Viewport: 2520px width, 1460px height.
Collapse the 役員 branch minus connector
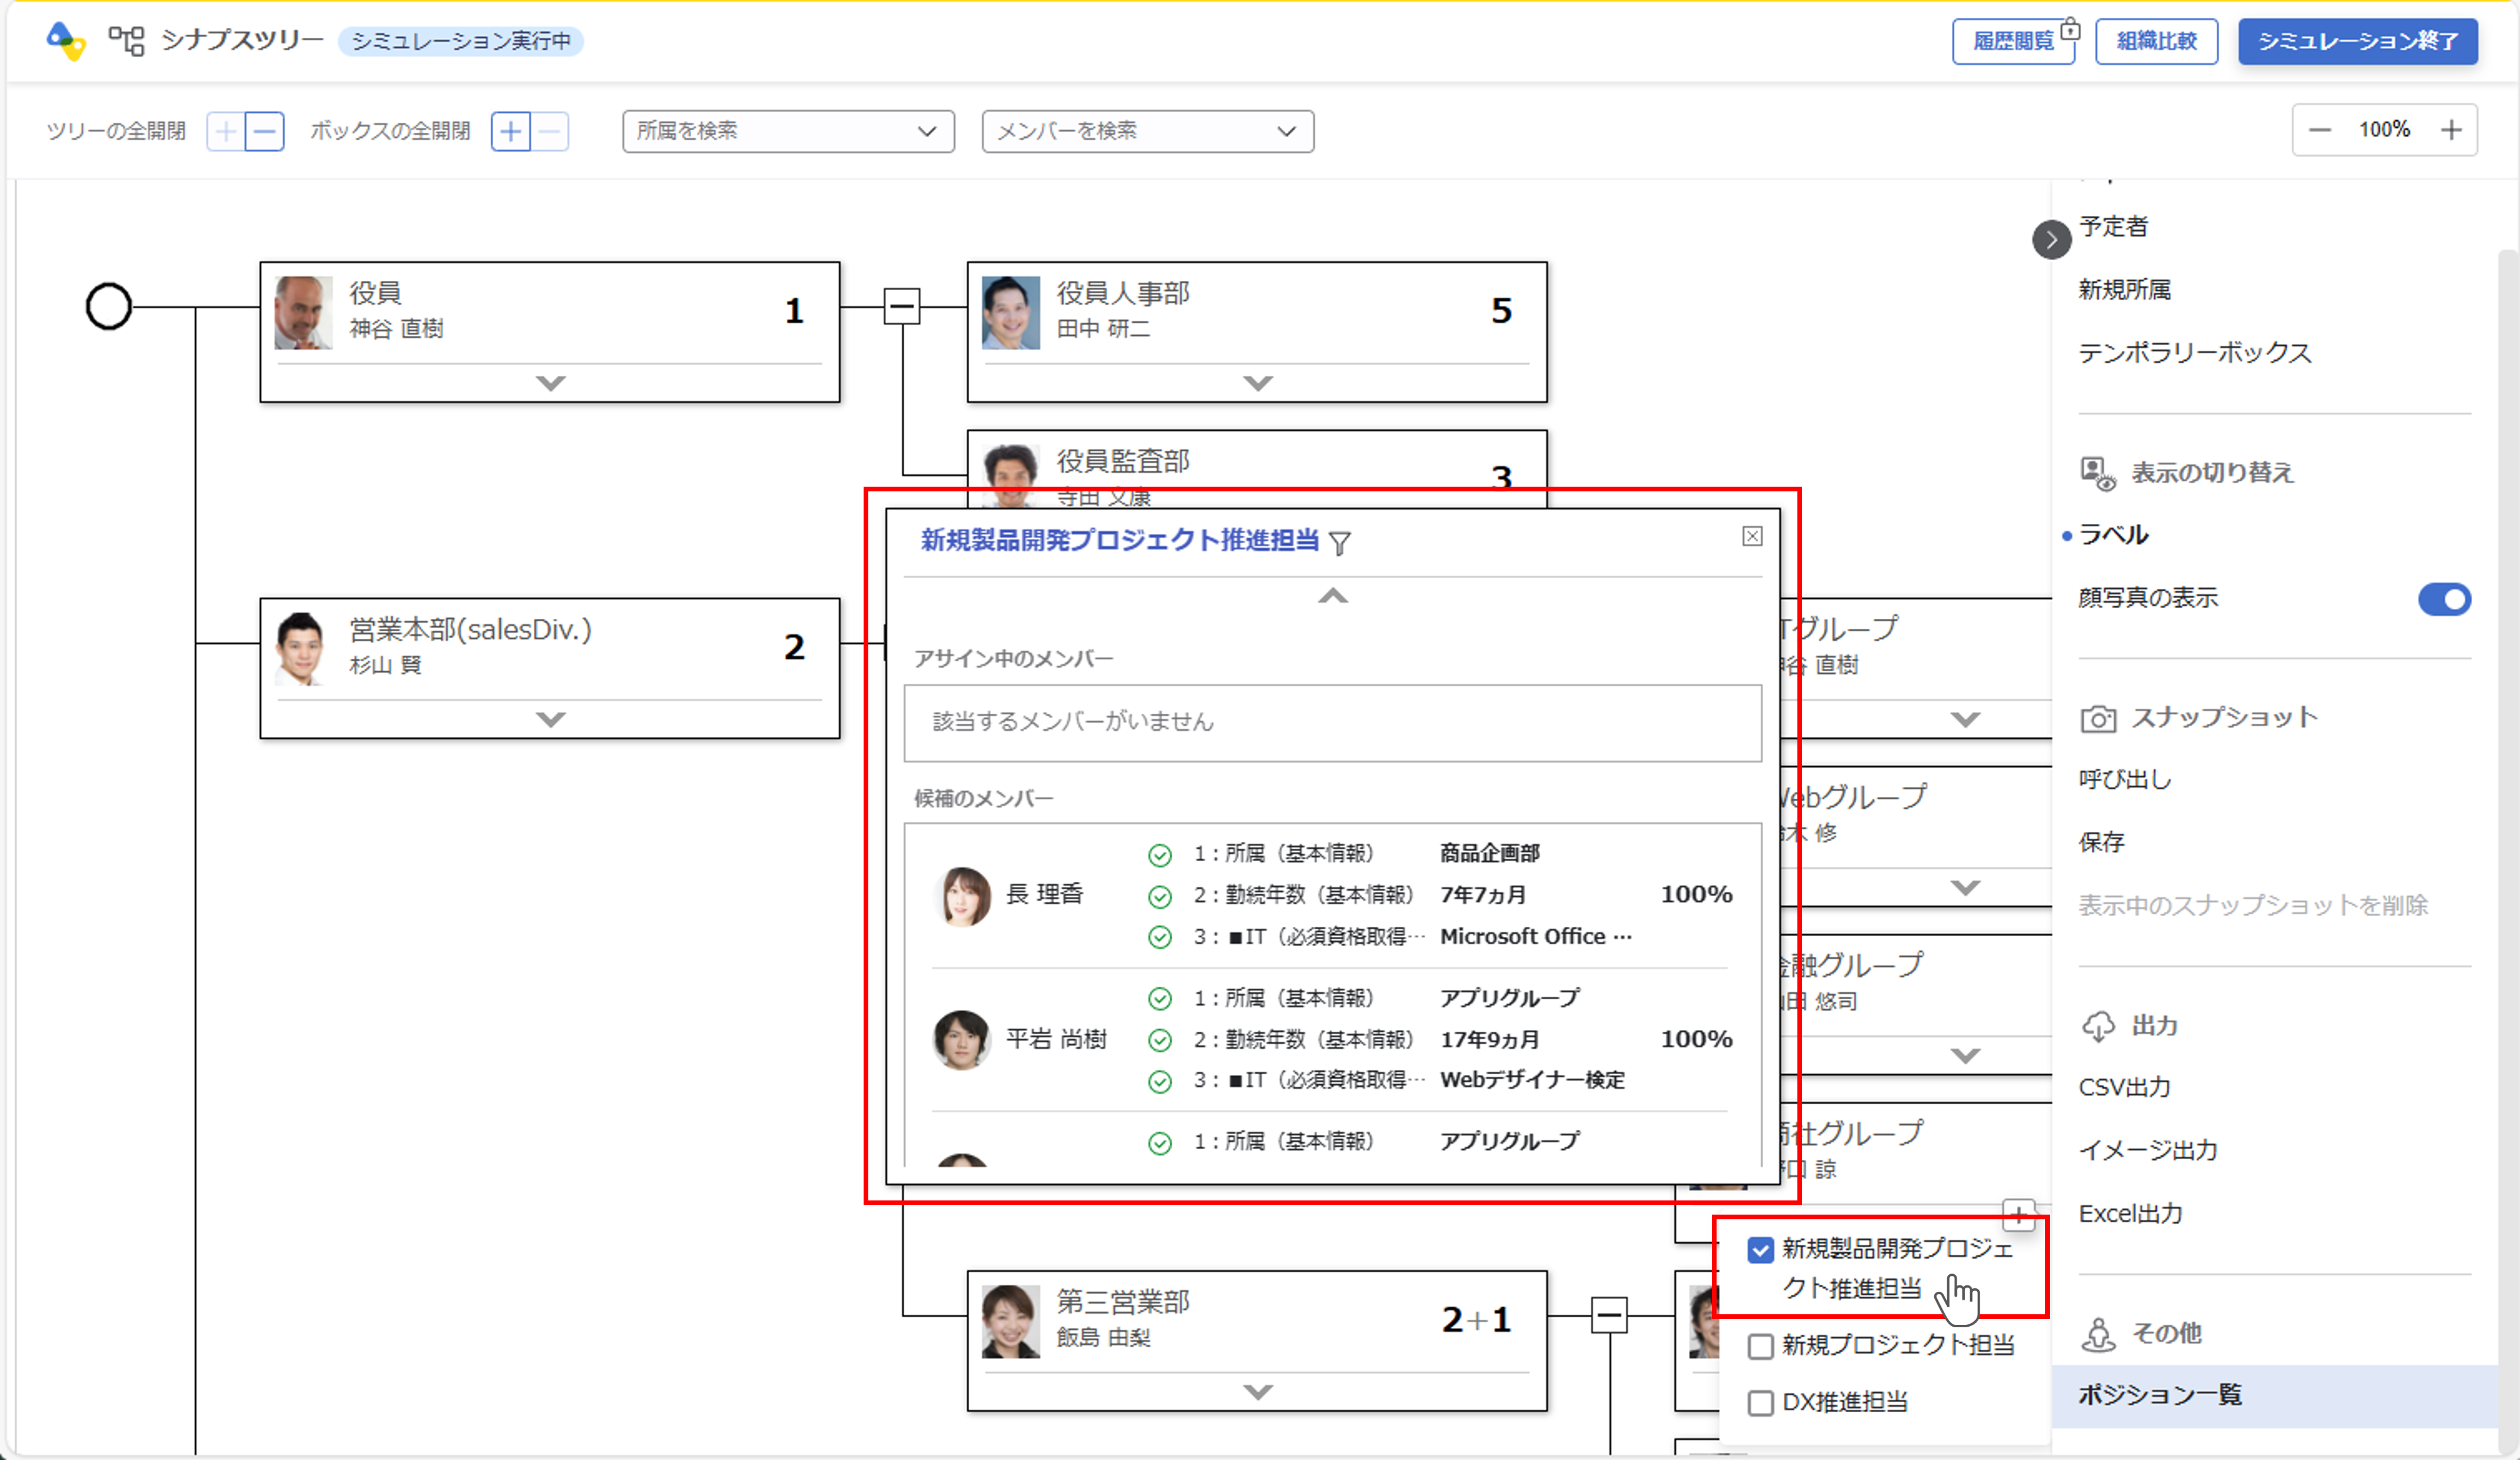902,306
